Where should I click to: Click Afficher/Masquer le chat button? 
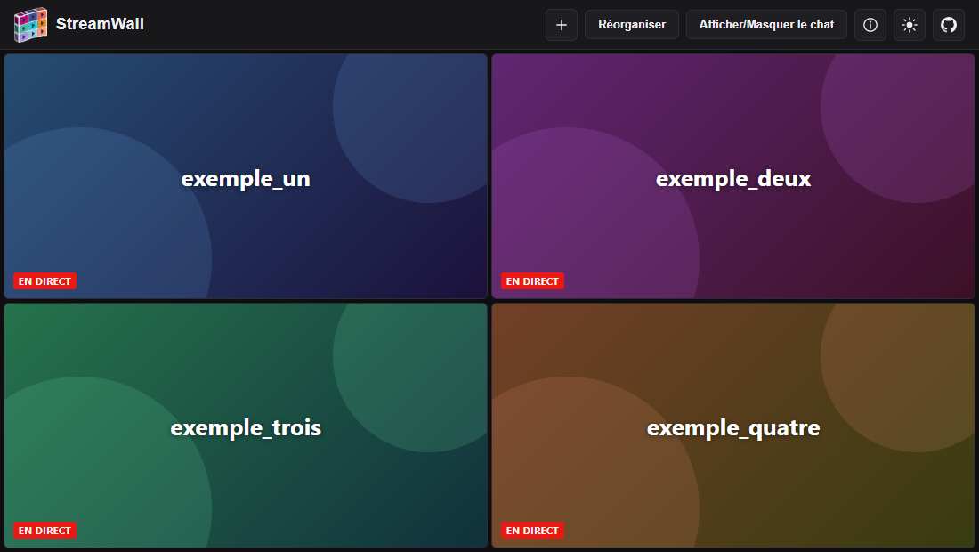tap(766, 24)
